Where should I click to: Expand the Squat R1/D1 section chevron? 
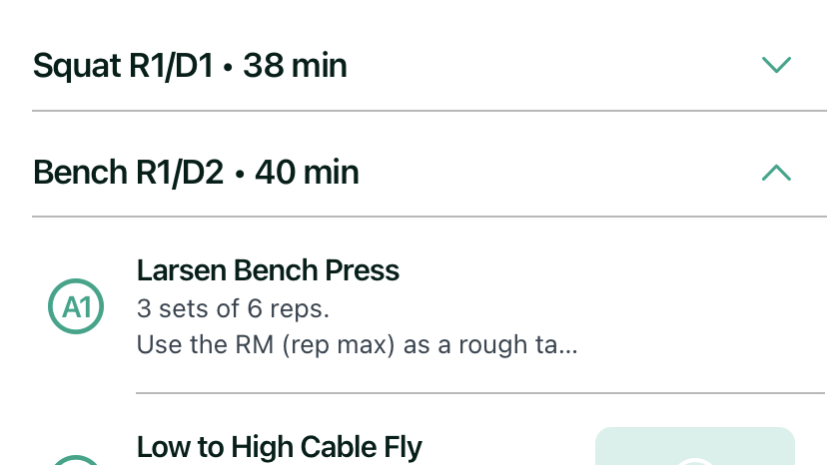pos(776,65)
